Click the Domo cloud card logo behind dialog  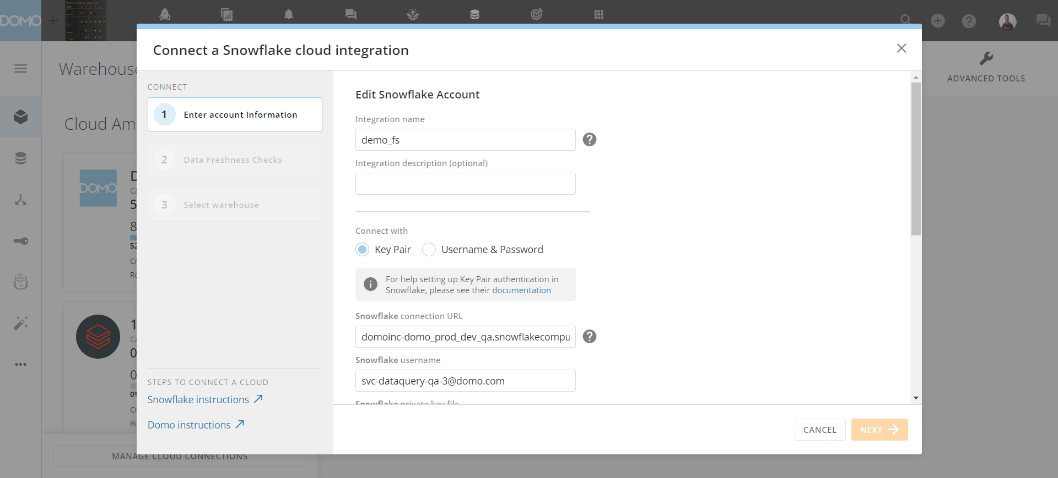98,188
